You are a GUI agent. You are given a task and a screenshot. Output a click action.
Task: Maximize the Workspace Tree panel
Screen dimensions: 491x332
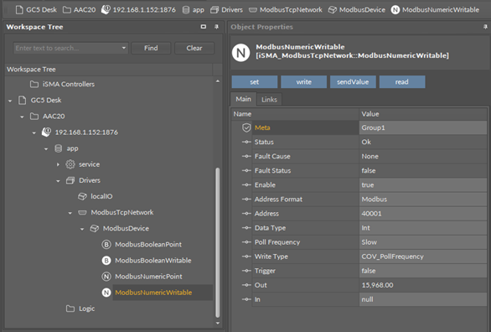(204, 27)
